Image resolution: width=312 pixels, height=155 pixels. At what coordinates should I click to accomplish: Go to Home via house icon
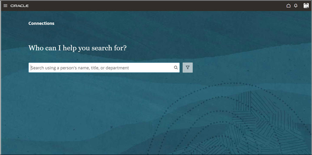(x=288, y=6)
